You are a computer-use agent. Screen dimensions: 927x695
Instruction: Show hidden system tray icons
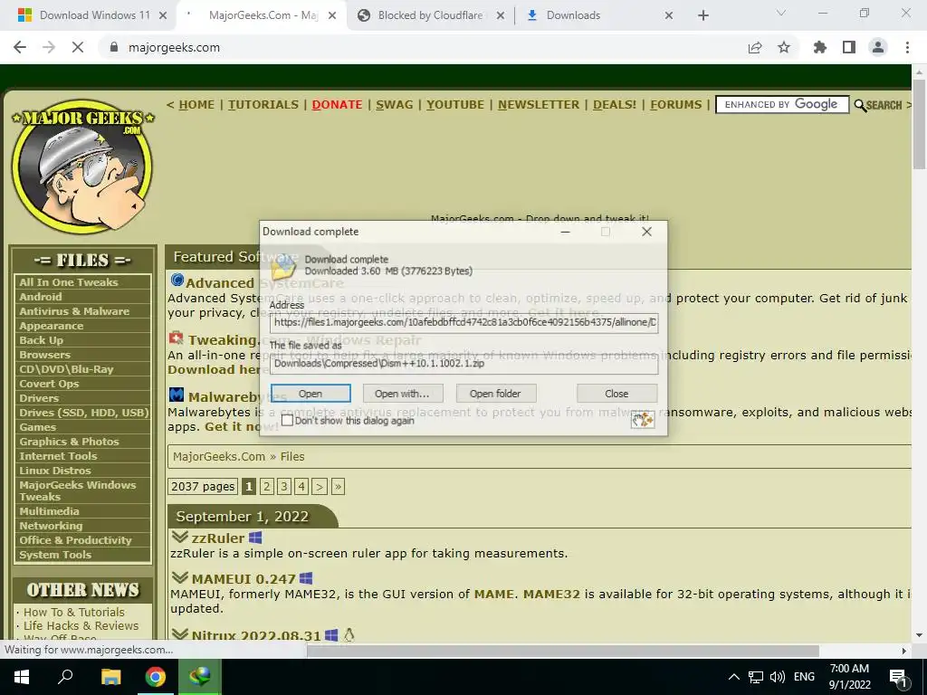(x=733, y=677)
